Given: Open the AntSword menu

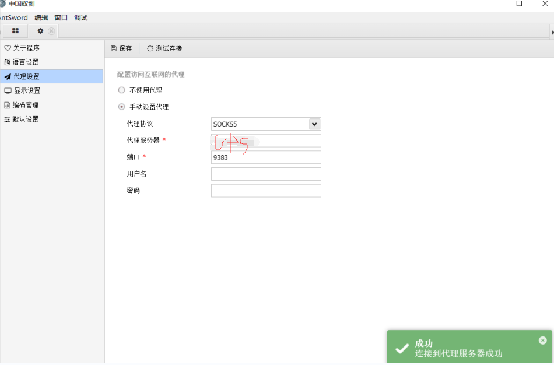Looking at the screenshot, I should click(13, 17).
